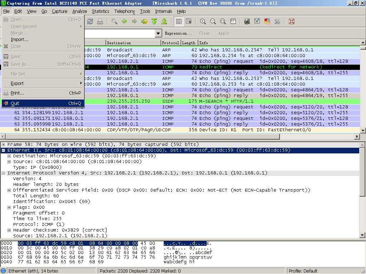366x274 pixels.
Task: Sort by the Protocol column header
Action: (171, 43)
